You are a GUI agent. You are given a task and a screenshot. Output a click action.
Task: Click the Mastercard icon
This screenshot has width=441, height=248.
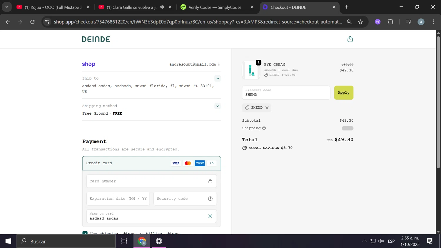tap(188, 163)
